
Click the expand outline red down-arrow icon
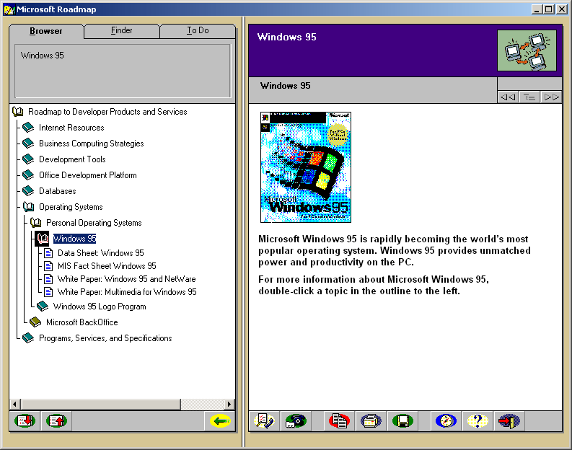tap(25, 421)
